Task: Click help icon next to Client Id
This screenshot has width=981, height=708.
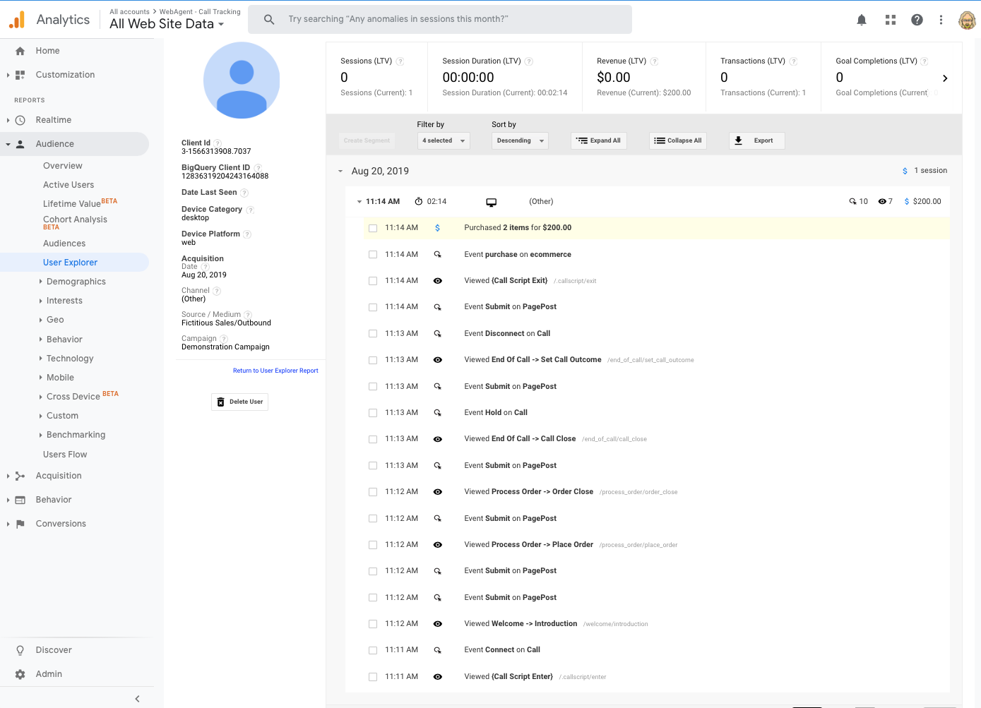Action: pyautogui.click(x=218, y=143)
